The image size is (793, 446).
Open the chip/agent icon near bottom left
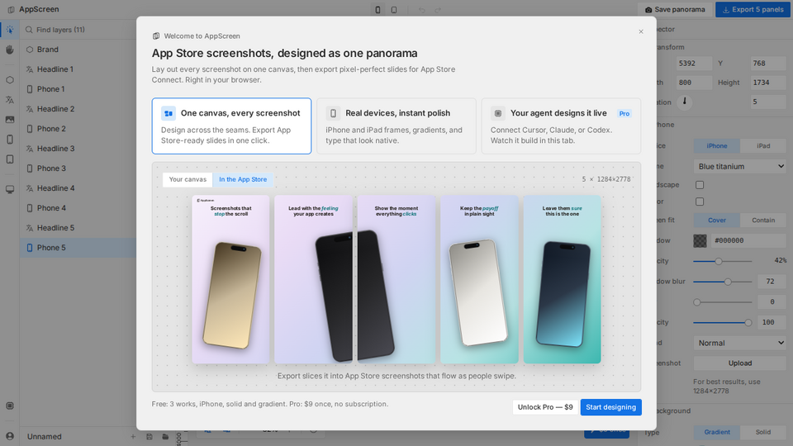tap(10, 406)
